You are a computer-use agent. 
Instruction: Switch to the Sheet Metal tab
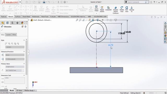point(26,17)
